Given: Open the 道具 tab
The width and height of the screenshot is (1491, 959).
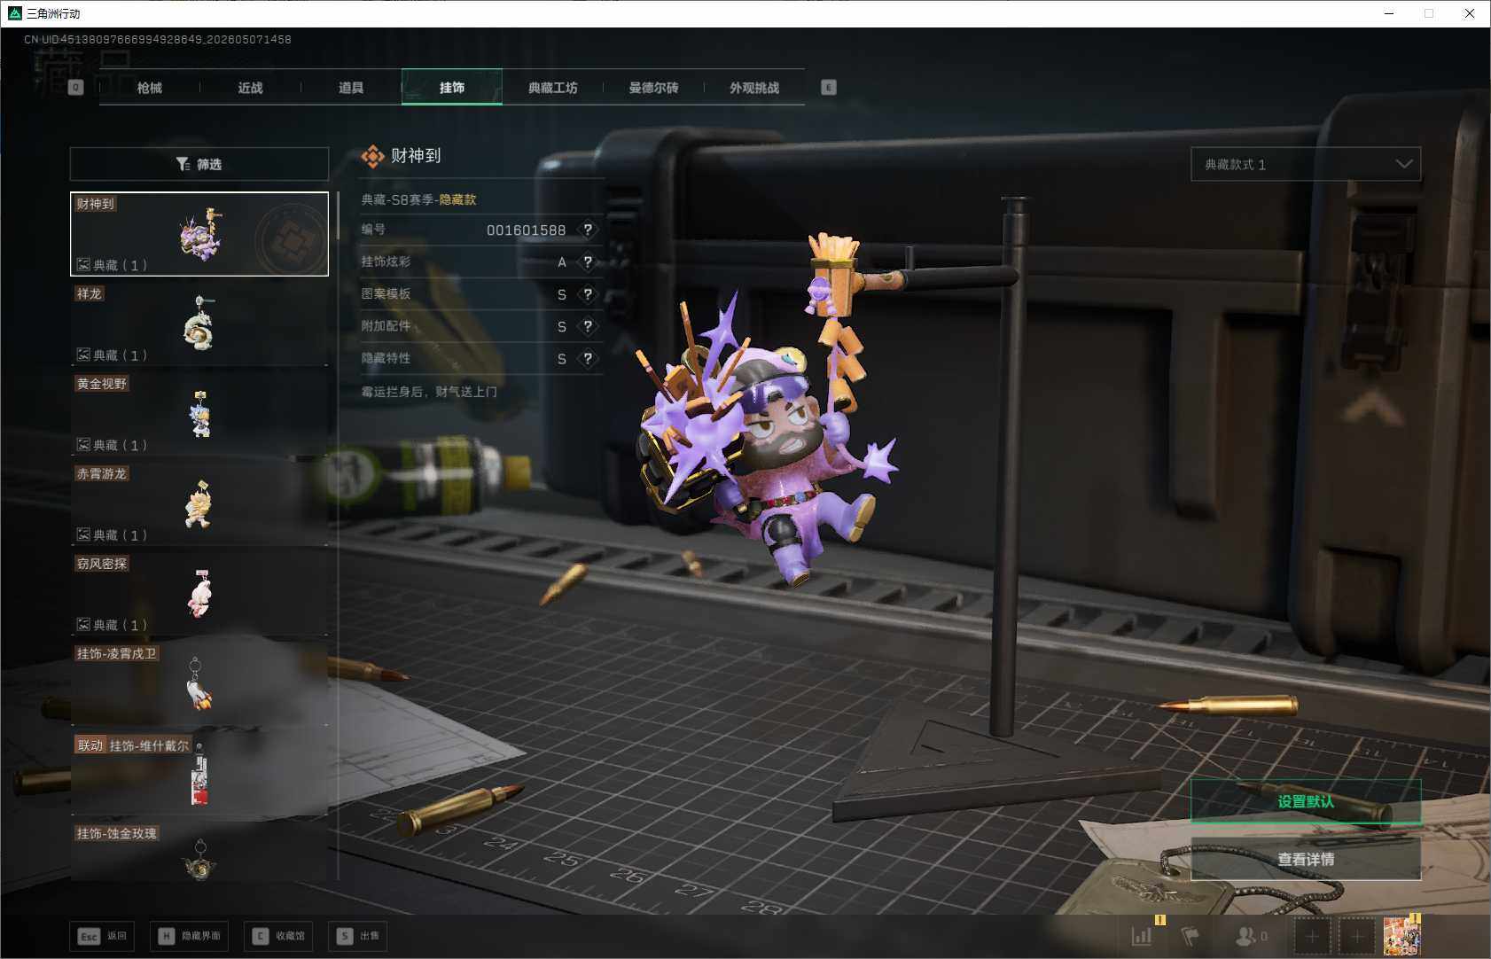Looking at the screenshot, I should (351, 88).
